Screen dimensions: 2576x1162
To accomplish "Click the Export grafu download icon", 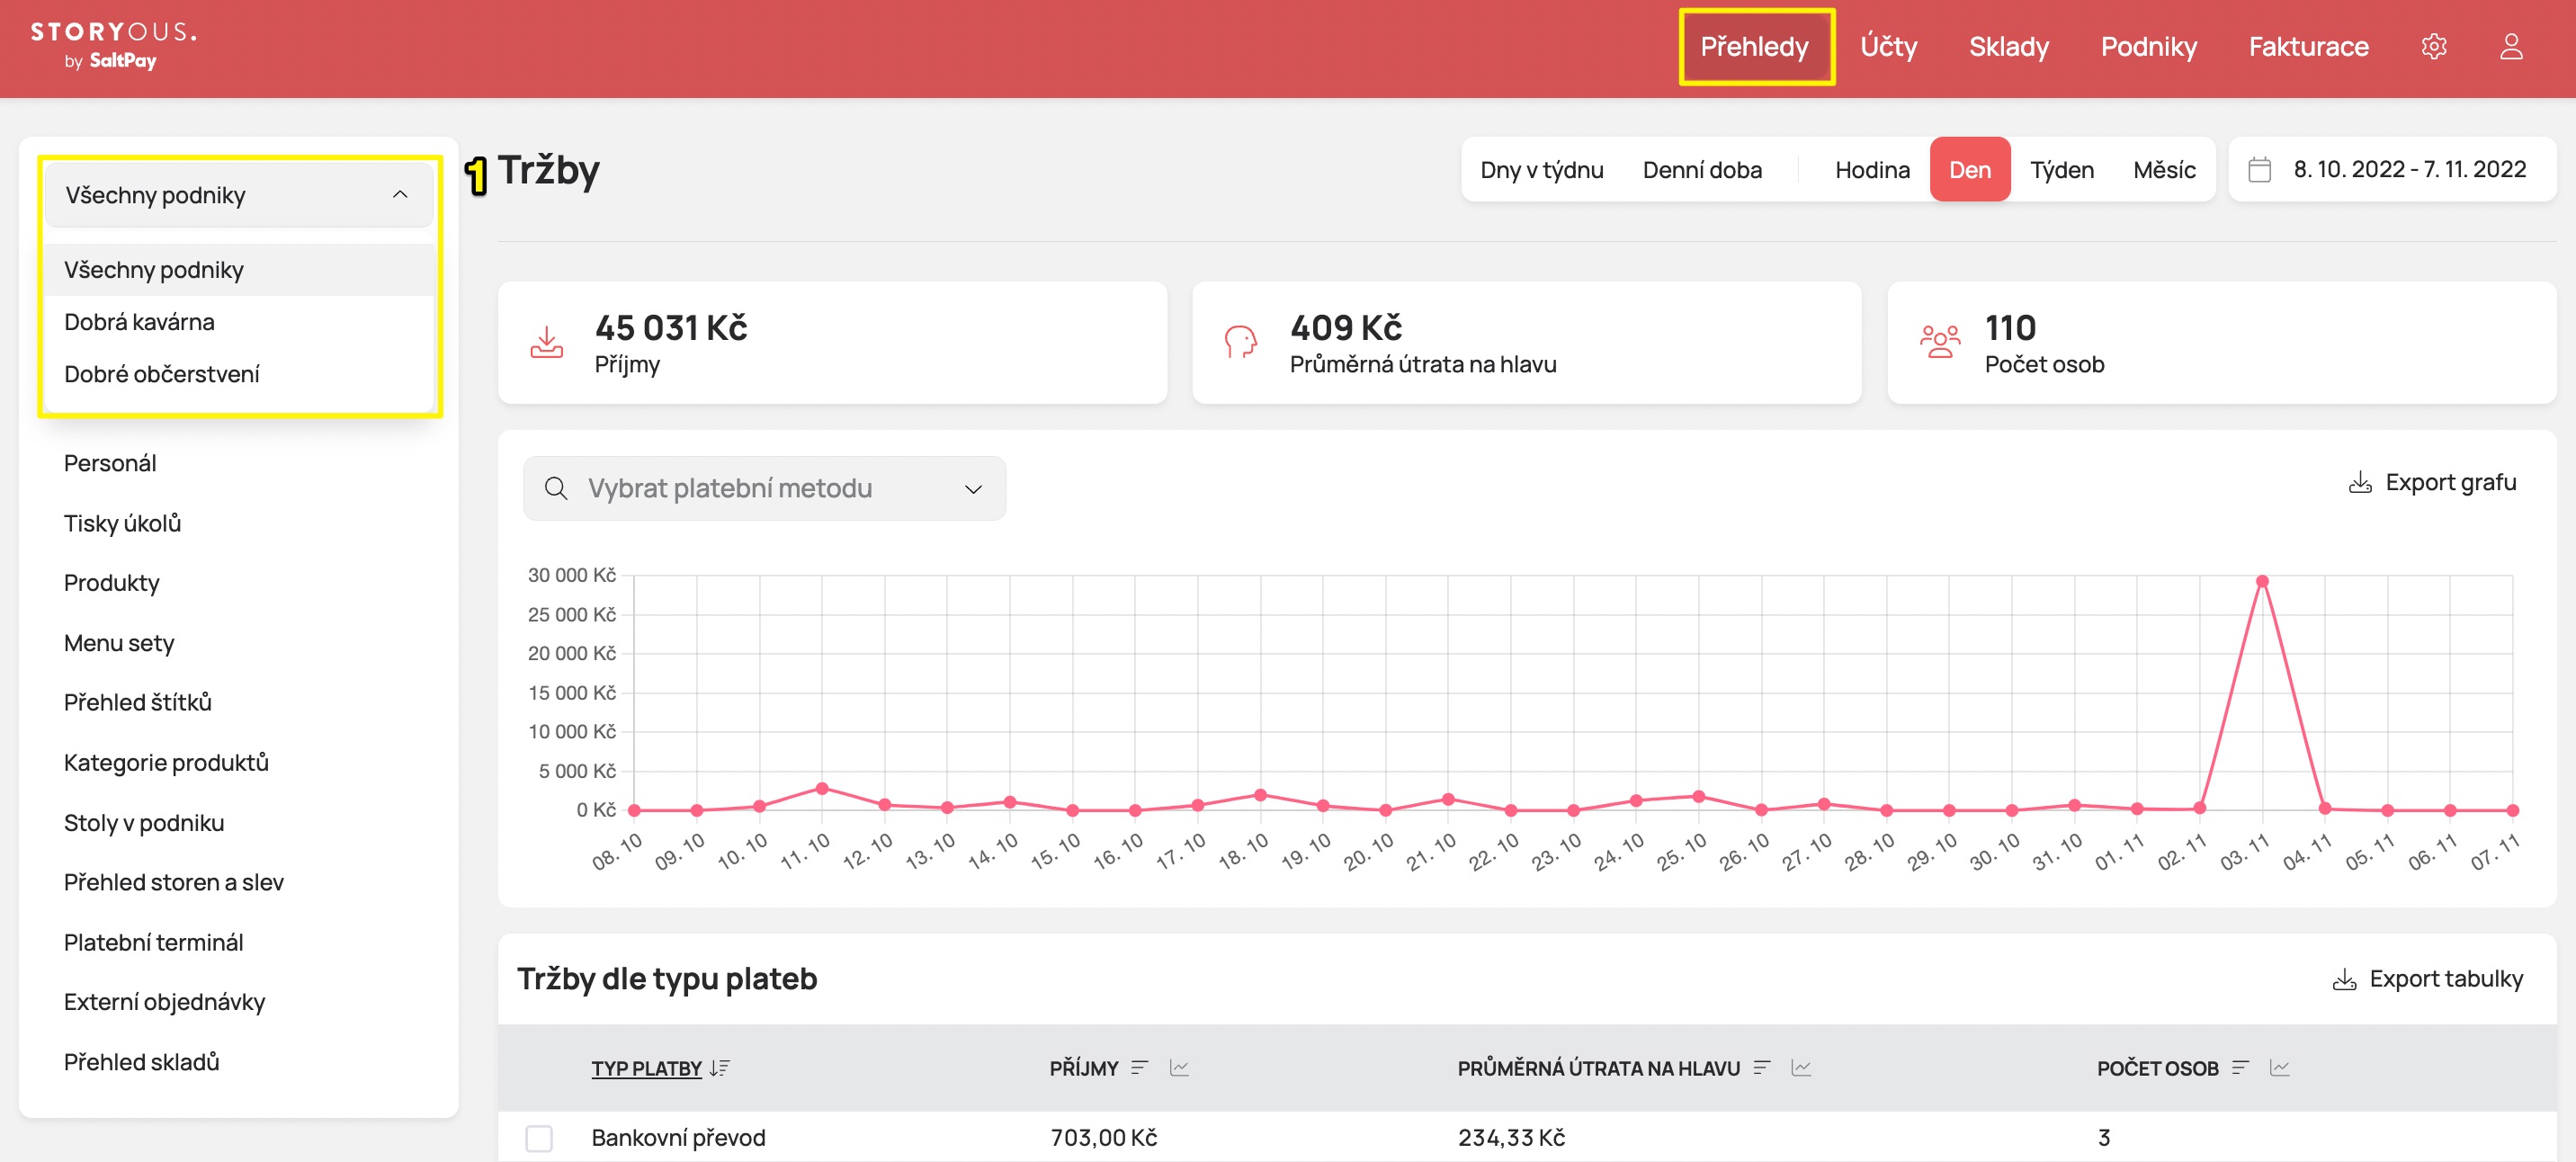I will pos(2359,482).
